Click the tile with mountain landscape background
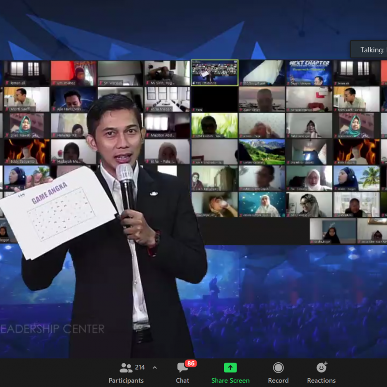 [x=262, y=152]
